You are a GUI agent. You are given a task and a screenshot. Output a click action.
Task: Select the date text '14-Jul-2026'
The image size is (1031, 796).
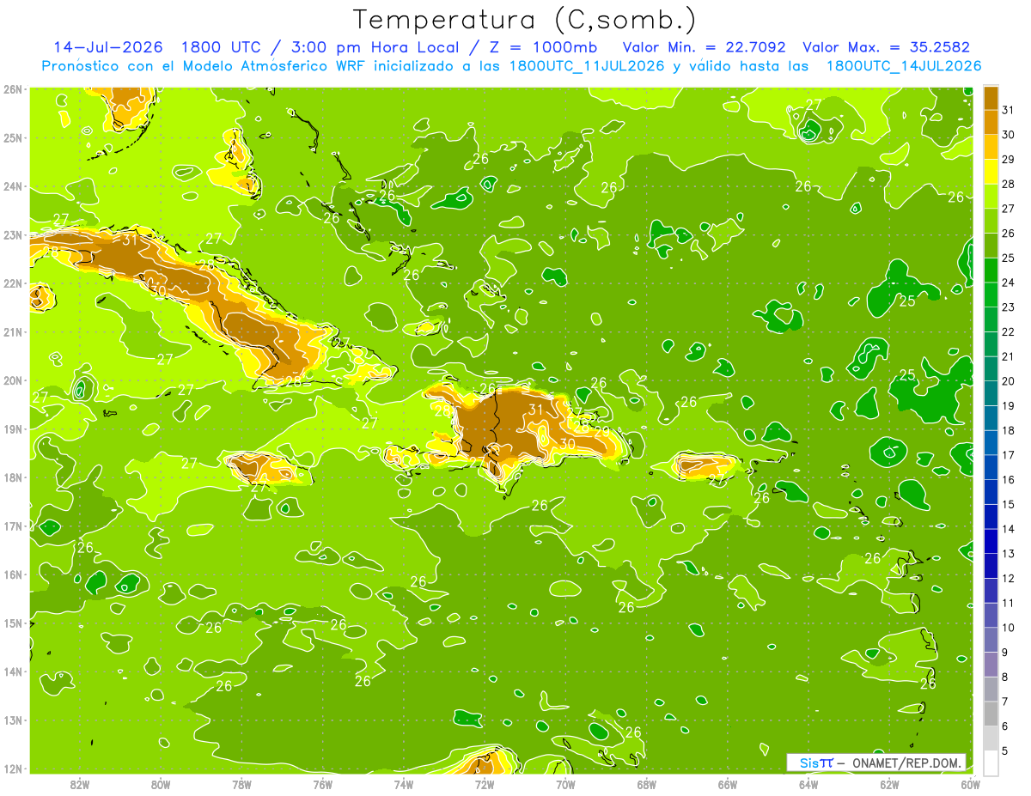[x=107, y=47]
